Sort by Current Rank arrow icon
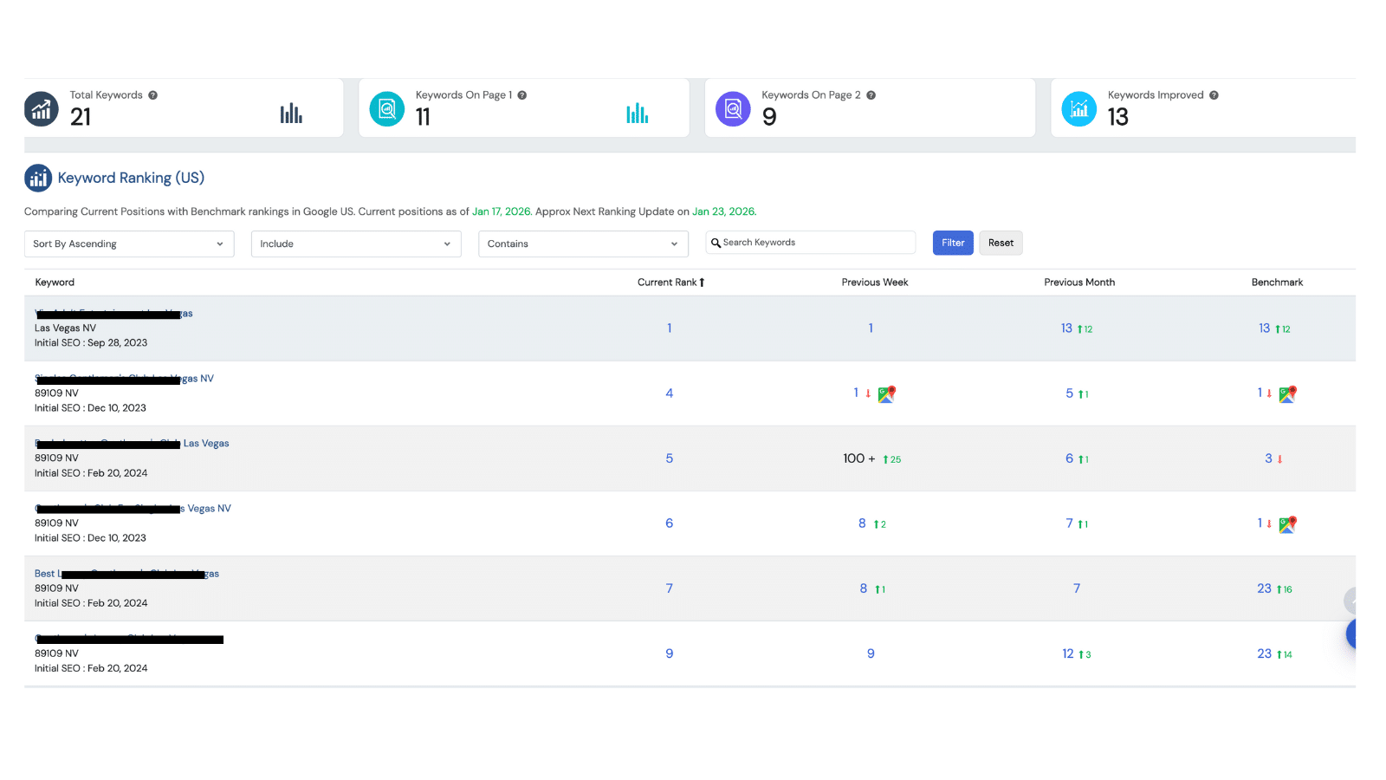Viewport: 1386px width, 780px height. tap(702, 283)
